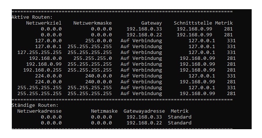Click the 255.0.0.0 netmask value
The image size is (262, 138).
(99, 41)
